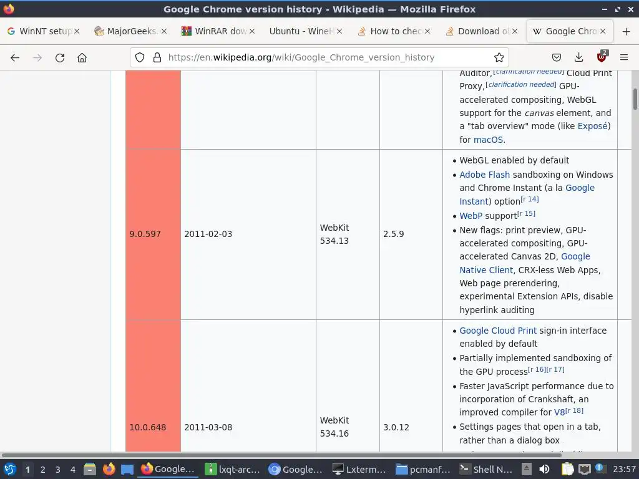The width and height of the screenshot is (639, 479).
Task: Close the Google Chrome version history tab
Action: 603,31
